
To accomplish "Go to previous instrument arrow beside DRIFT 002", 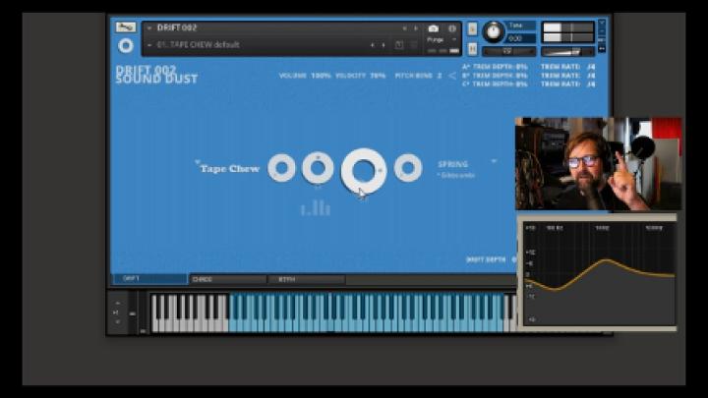I will click(x=404, y=28).
